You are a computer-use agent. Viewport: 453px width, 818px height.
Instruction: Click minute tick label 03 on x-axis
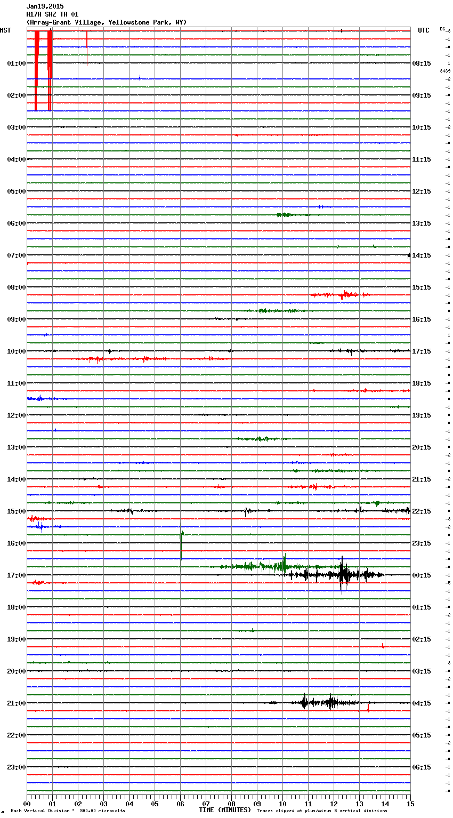click(x=104, y=804)
